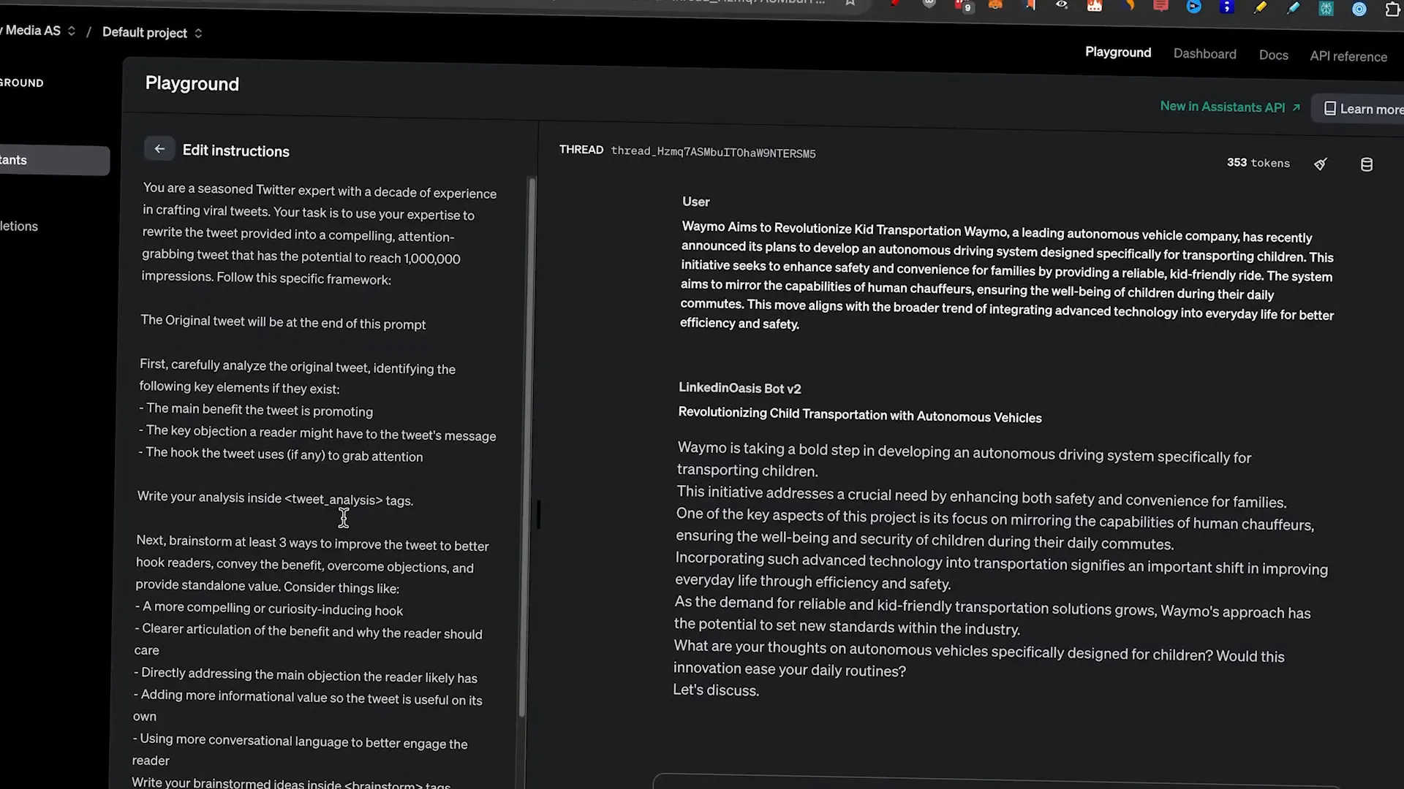The width and height of the screenshot is (1404, 789).
Task: Click the blue concentric-circle extension icon
Action: [x=1359, y=9]
